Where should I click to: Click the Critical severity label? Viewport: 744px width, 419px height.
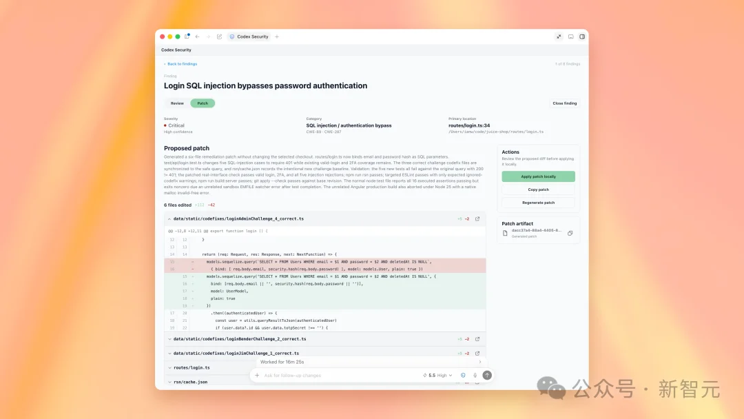pyautogui.click(x=176, y=125)
